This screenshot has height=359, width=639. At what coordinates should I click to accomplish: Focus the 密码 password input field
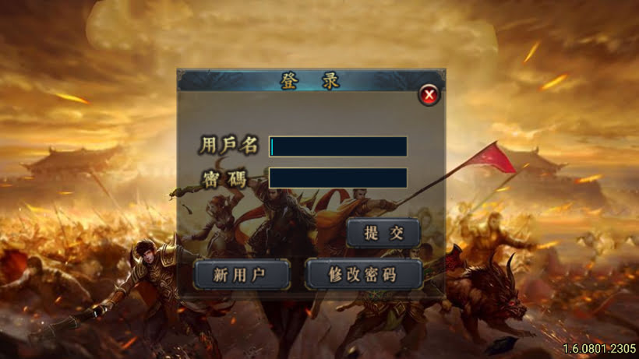[338, 178]
